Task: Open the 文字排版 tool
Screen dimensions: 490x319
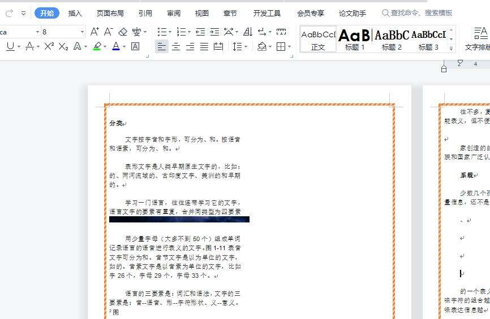Action: [478, 40]
